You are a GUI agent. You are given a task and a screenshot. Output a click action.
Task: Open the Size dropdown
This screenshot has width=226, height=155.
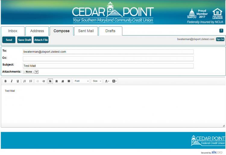(97, 81)
